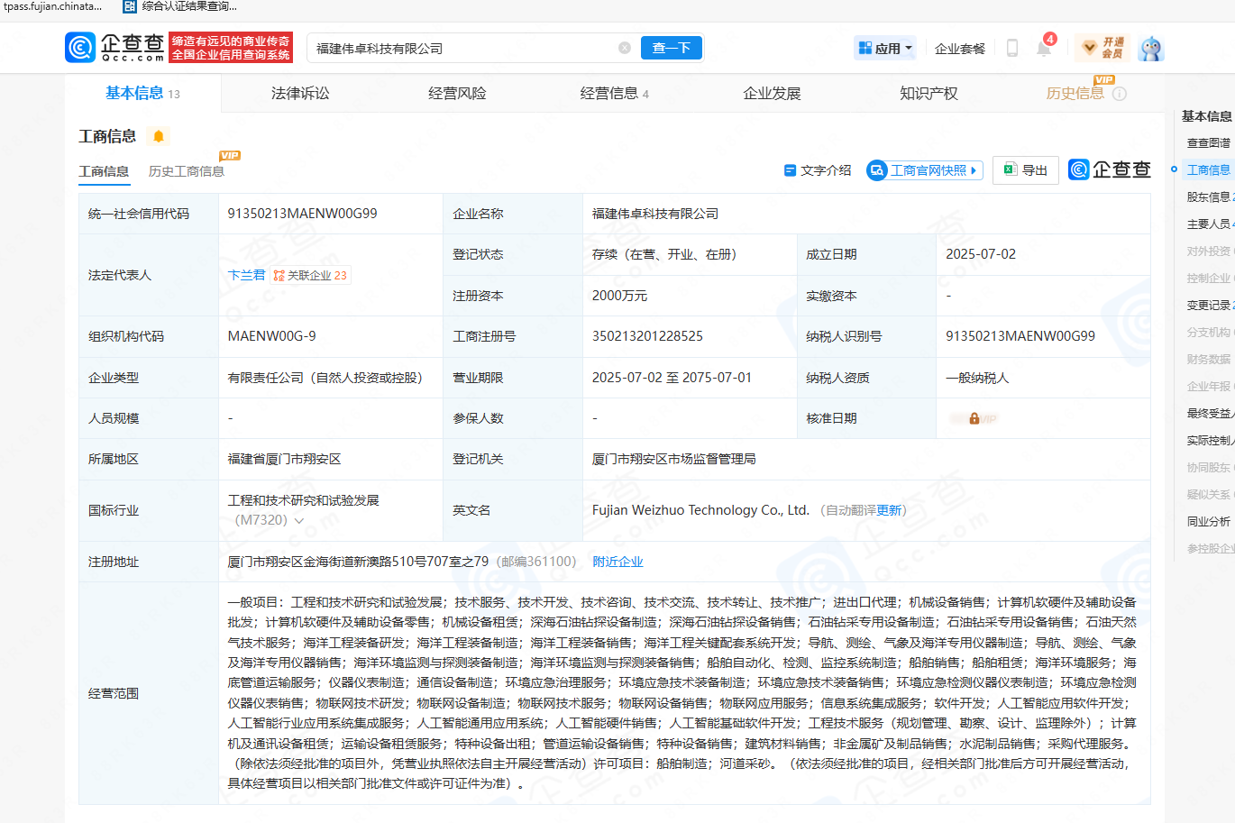This screenshot has height=823, width=1235.
Task: Open the notification bell with 4 alerts
Action: (1043, 49)
